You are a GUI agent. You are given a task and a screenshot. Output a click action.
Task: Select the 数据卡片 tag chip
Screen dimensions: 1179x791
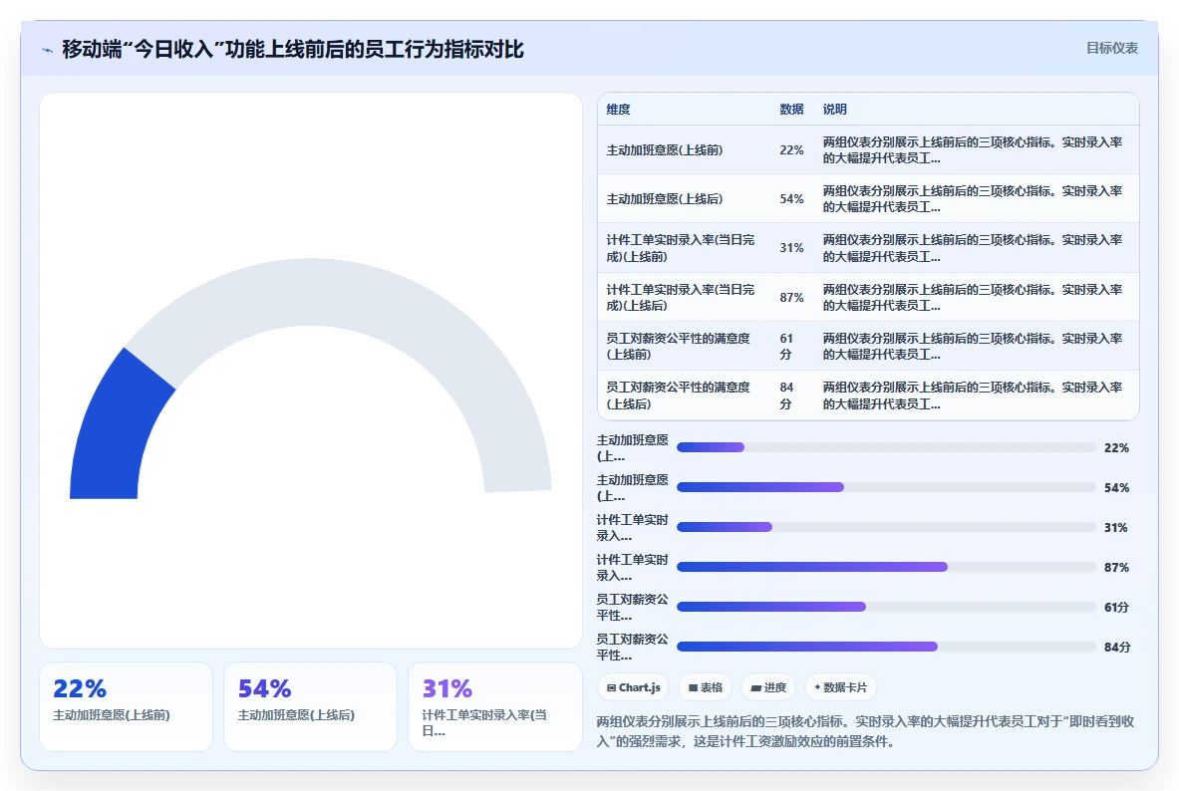pos(840,687)
